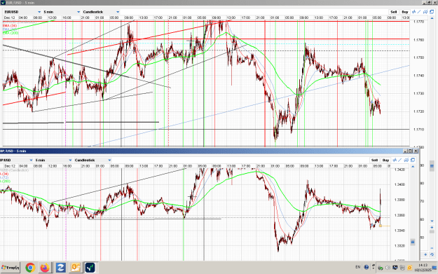Click Buy button in EUR/USD chart

click(x=405, y=12)
